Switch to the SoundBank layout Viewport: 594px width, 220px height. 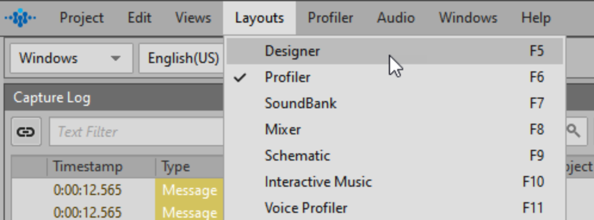pyautogui.click(x=394, y=103)
